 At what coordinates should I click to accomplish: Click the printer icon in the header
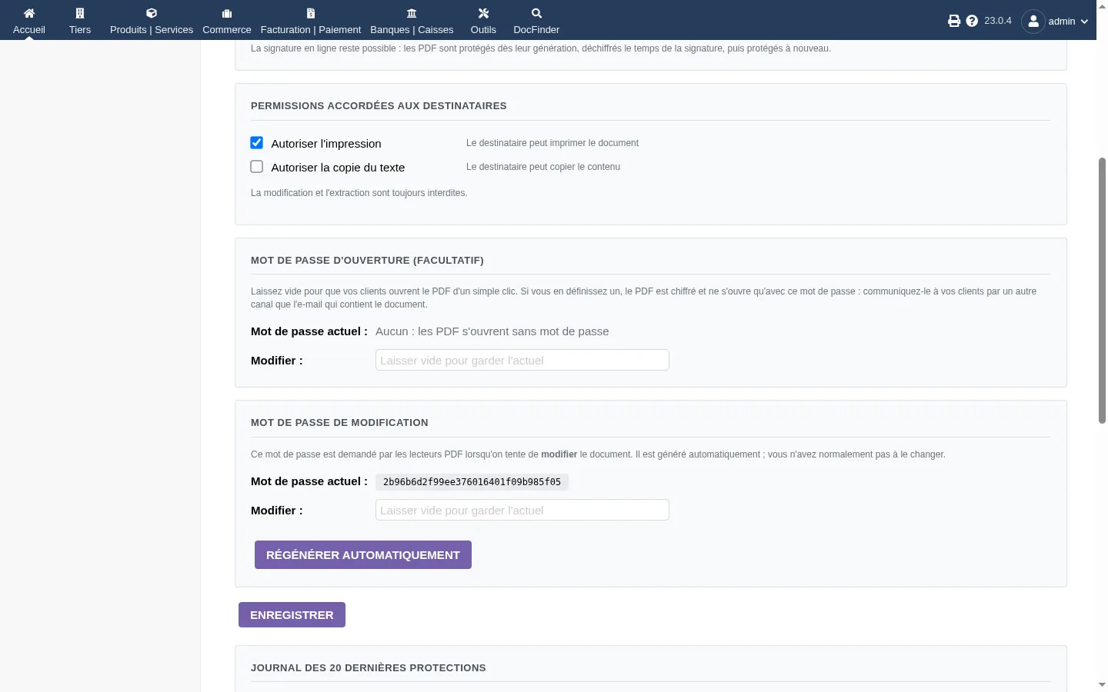coord(954,21)
